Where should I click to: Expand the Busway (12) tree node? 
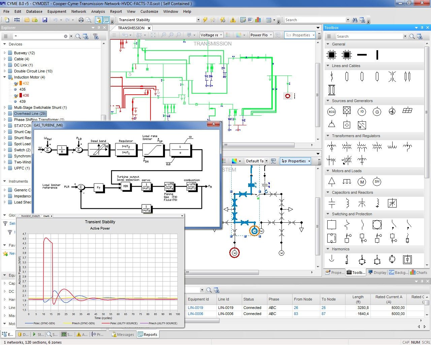pos(5,53)
